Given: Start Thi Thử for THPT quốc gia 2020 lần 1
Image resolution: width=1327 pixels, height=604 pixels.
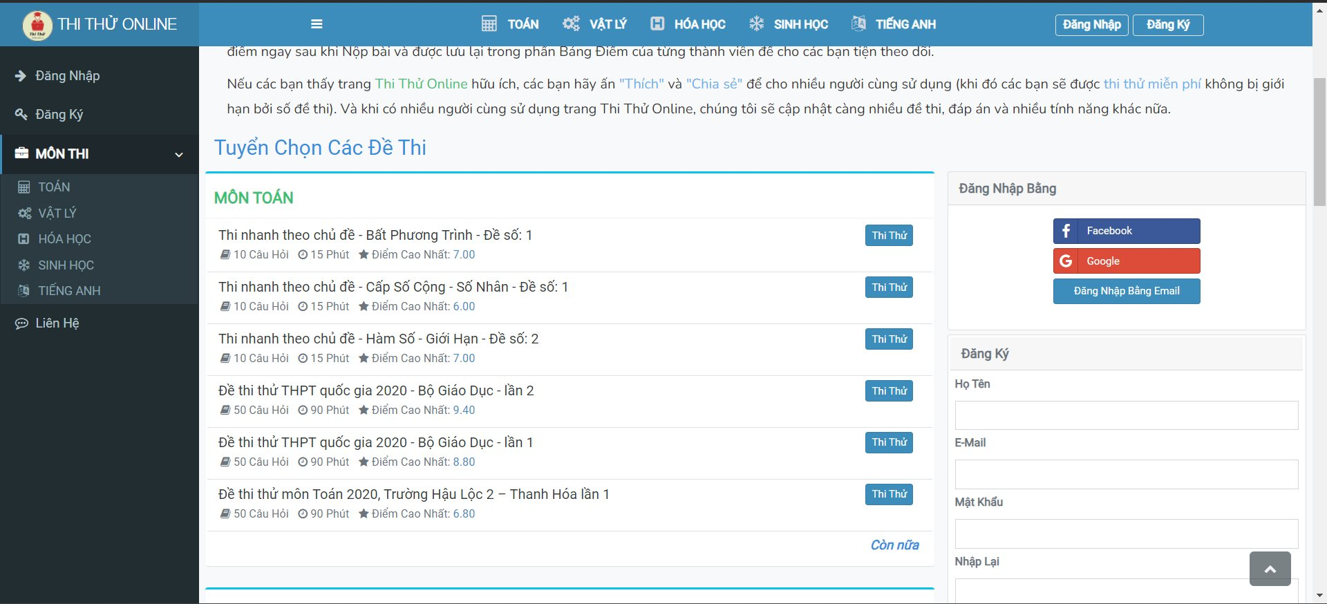Looking at the screenshot, I should click(x=889, y=442).
